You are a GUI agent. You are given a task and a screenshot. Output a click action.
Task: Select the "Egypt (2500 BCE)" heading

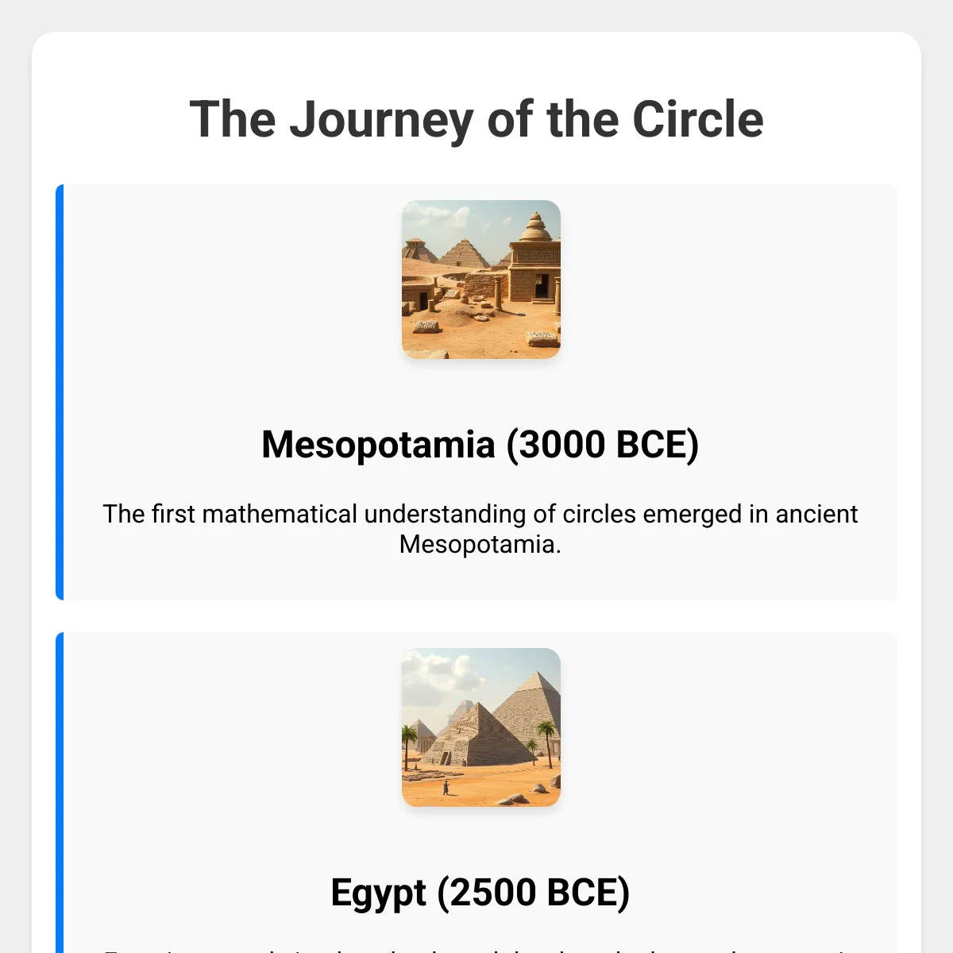(x=480, y=892)
